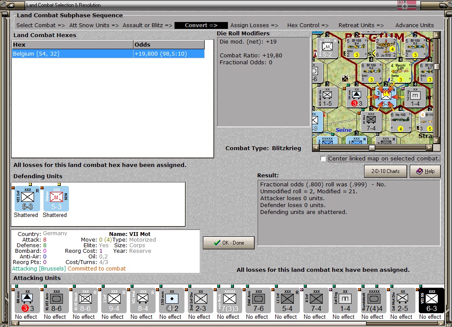Select the shattered VII Inf 5-3 defender
Viewport: 452px width, 327px height.
[x=28, y=199]
